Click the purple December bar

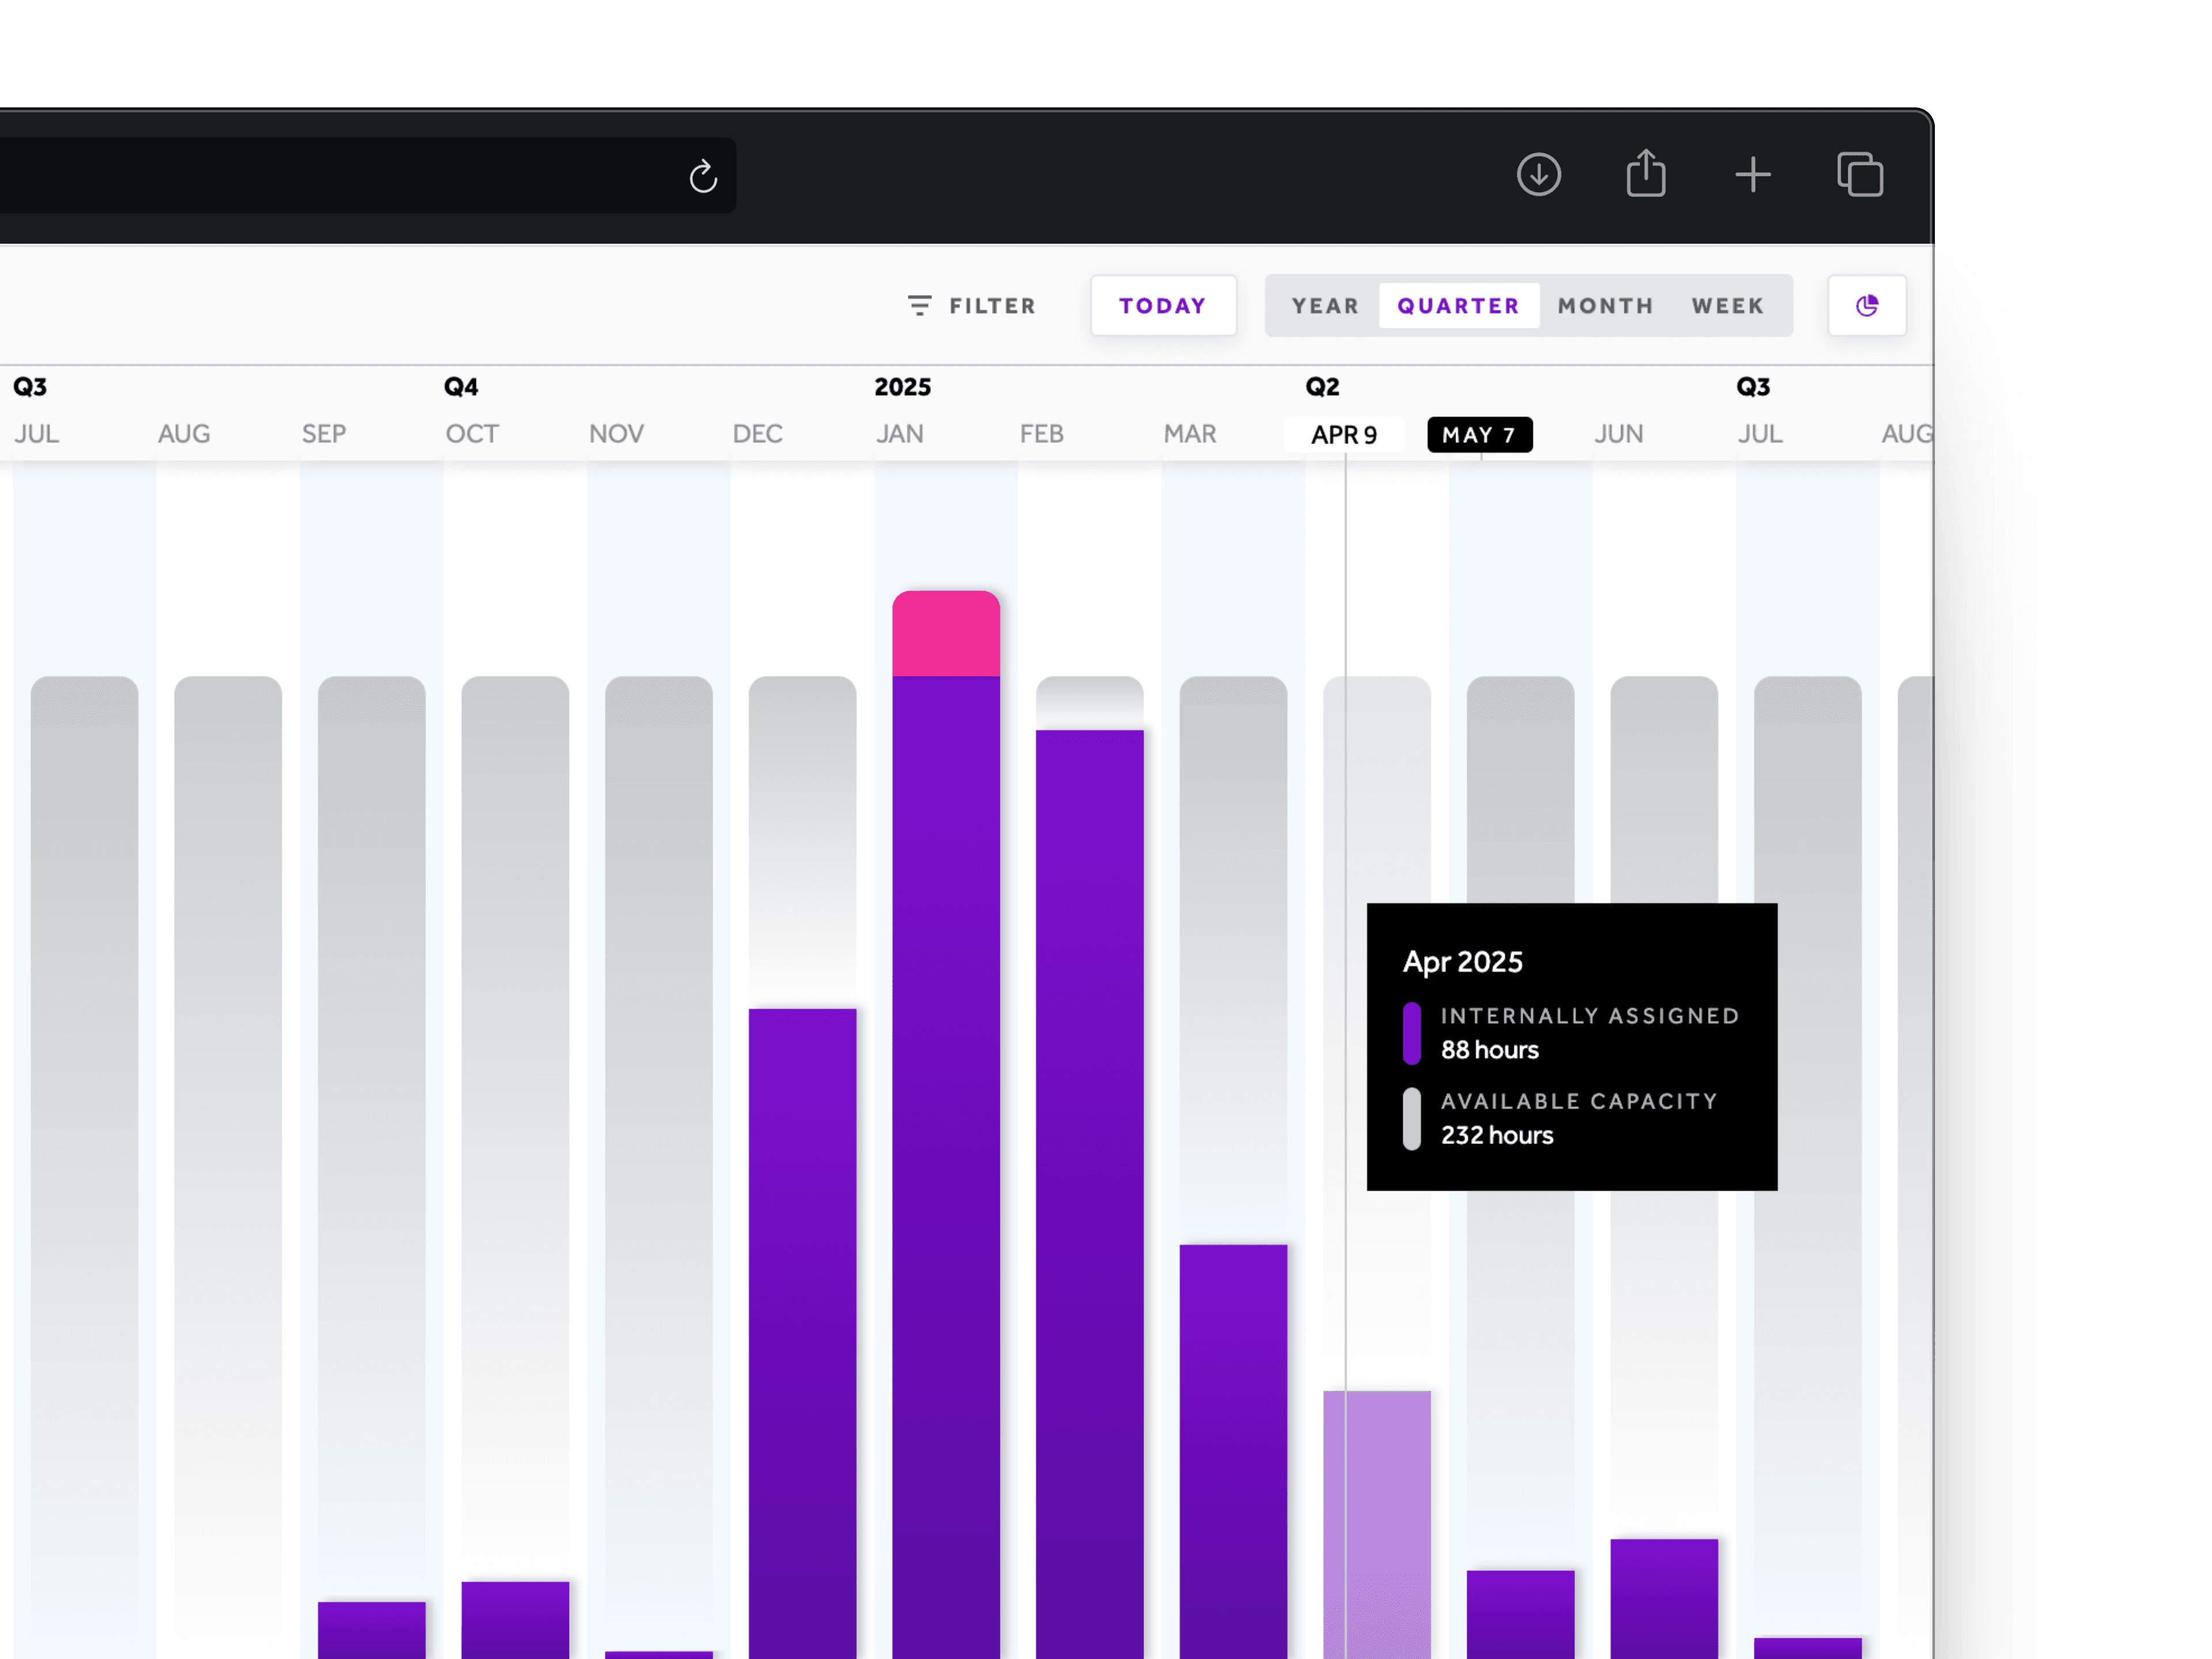pyautogui.click(x=802, y=1333)
